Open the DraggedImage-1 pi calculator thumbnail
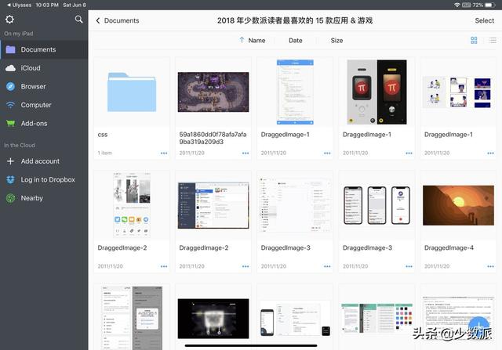The width and height of the screenshot is (502, 350). [376, 92]
